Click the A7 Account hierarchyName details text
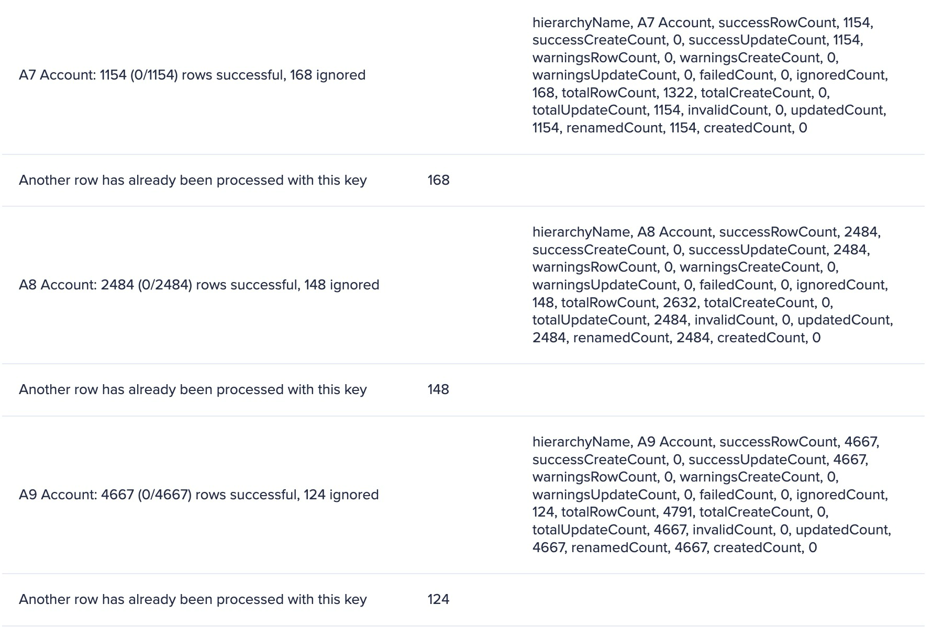 [710, 75]
